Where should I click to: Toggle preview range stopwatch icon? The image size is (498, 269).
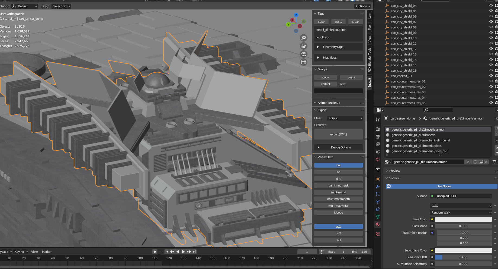point(322,252)
